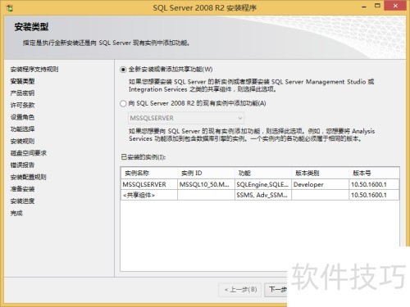Open the MSSQLSERVER instance dropdown
Image resolution: width=410 pixels, height=307 pixels.
pos(186,118)
